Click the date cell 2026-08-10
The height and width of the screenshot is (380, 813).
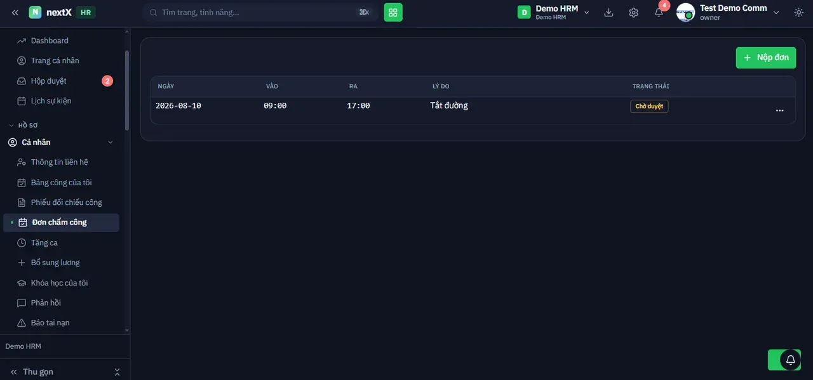click(x=178, y=106)
